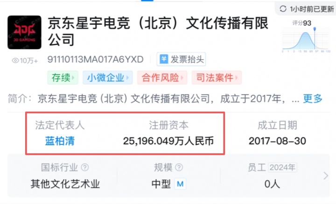336x204 pixels.
Task: Click the eye view-count icon
Action: coord(15,61)
